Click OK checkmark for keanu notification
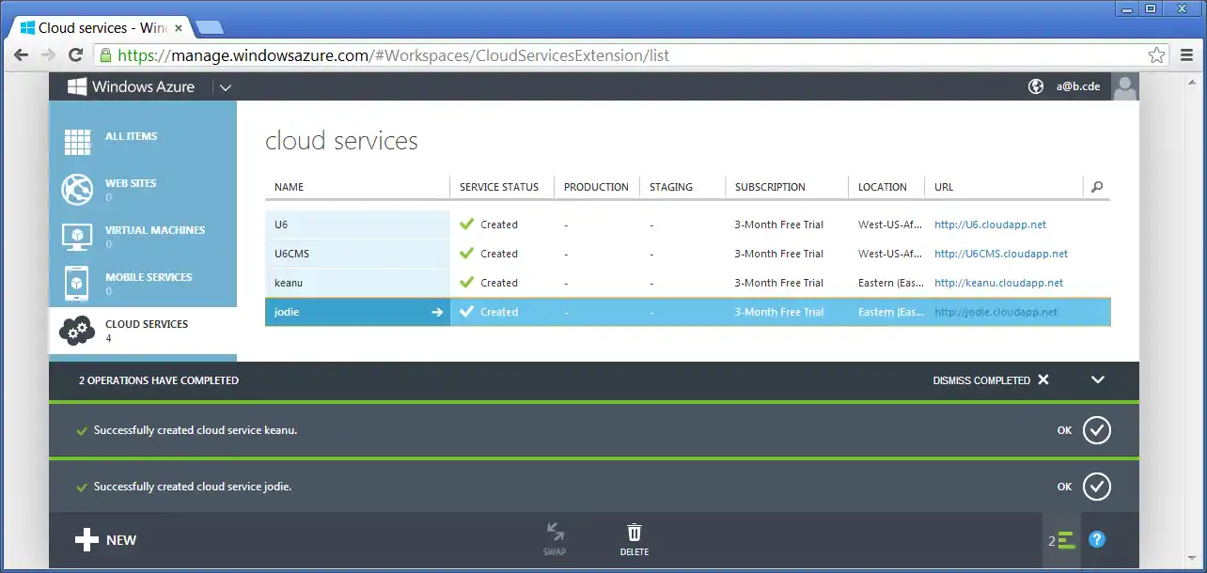The height and width of the screenshot is (573, 1207). point(1096,430)
